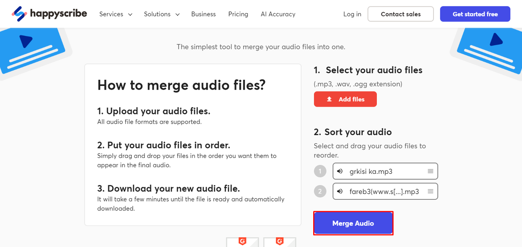Click the heading 'How to merge audio files?'
This screenshot has height=247, width=522.
click(181, 85)
